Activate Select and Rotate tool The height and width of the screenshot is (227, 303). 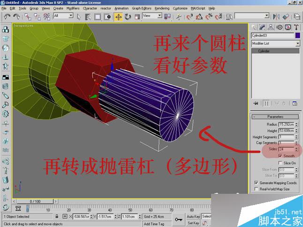128,17
